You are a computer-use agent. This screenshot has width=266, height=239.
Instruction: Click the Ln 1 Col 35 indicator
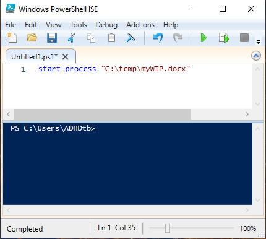(x=116, y=228)
